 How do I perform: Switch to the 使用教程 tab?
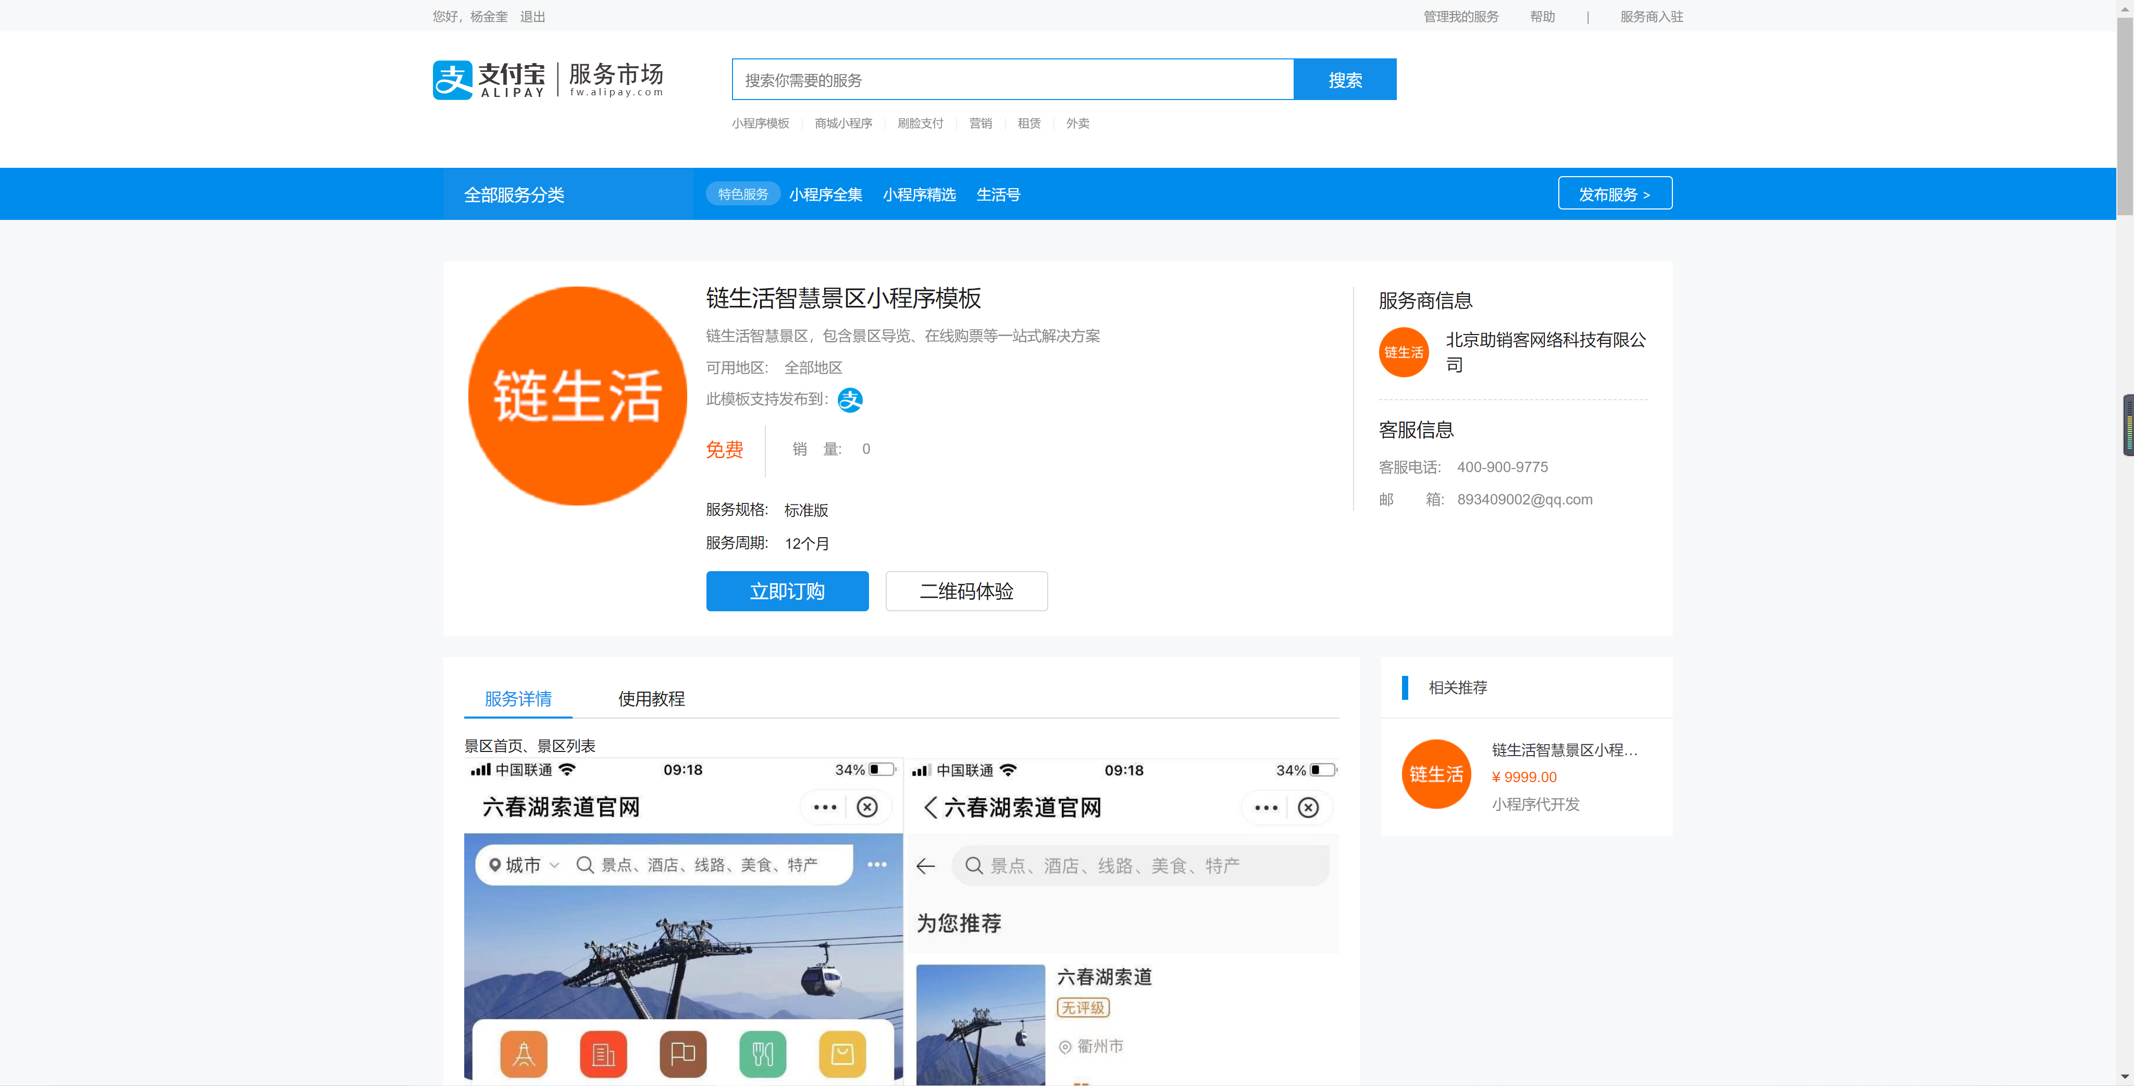[x=651, y=698]
